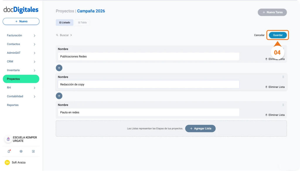This screenshot has height=171, width=300.
Task: Expand the Facturación sidebar section
Action: (x=21, y=35)
